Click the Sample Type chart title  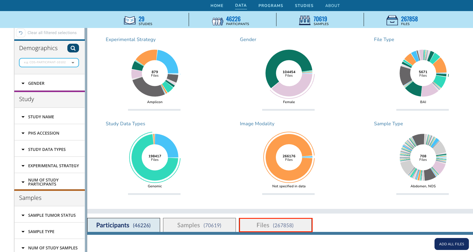pyautogui.click(x=388, y=124)
